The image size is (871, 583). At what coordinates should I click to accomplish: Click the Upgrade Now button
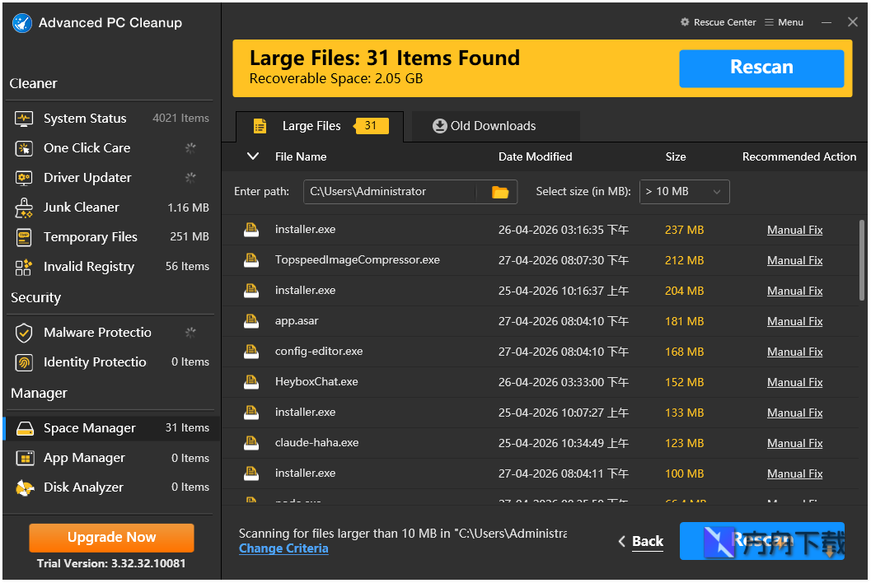click(111, 538)
